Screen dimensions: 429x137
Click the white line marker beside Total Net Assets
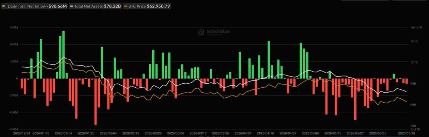(x=72, y=6)
